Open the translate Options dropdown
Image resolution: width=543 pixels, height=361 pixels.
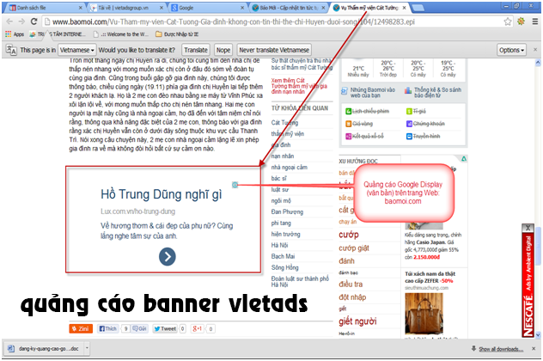click(511, 50)
